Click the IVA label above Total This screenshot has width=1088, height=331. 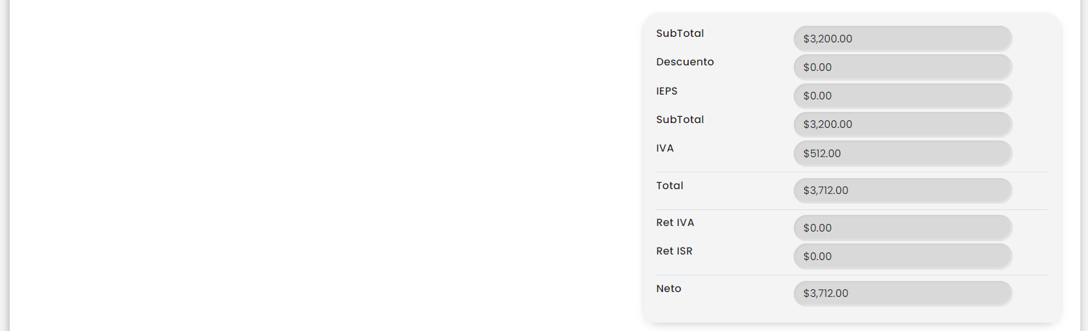[664, 148]
